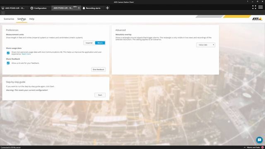
Task: Toggle Share usage data checkbox
Action: click(8, 53)
